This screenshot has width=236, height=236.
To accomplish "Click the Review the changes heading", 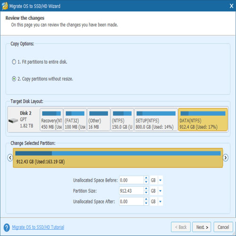I will click(25, 18).
